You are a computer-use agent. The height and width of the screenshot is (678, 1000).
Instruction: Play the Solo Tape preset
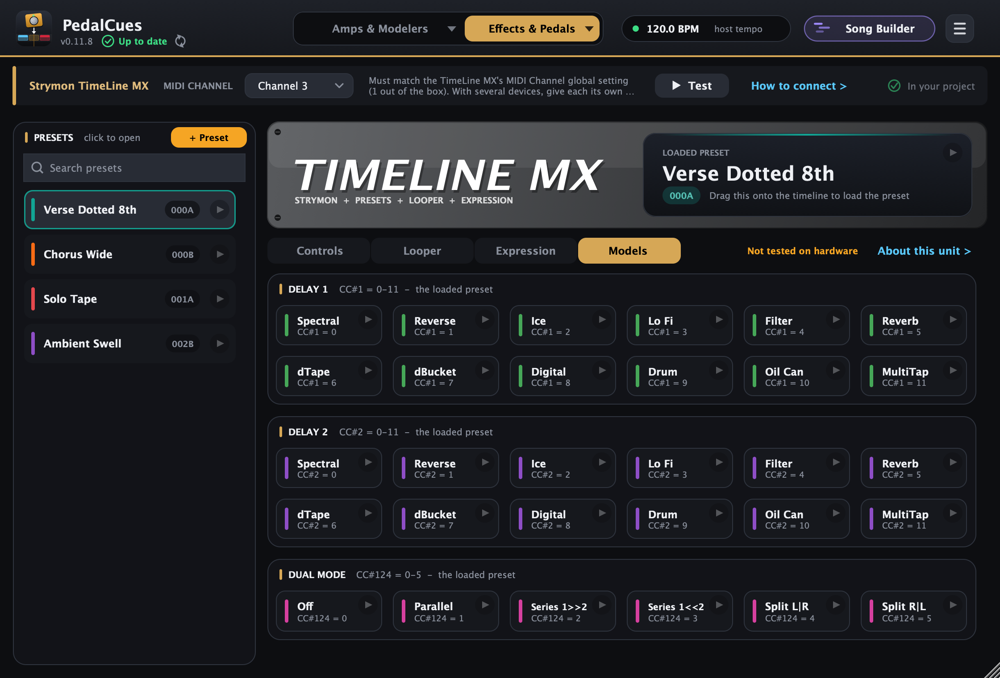click(x=220, y=299)
